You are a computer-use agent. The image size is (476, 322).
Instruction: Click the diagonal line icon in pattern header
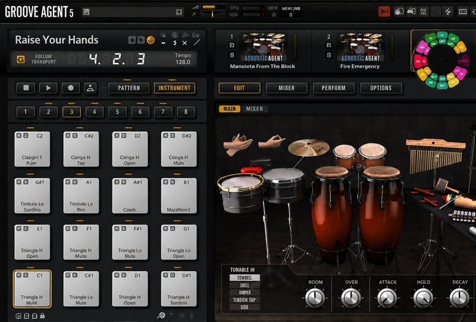tap(197, 43)
